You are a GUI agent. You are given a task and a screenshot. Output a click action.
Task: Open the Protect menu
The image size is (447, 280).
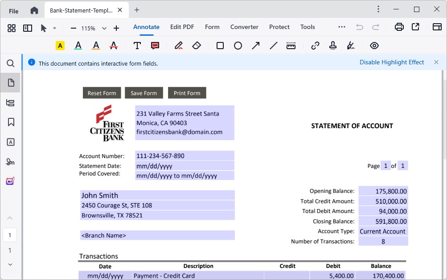coord(279,27)
